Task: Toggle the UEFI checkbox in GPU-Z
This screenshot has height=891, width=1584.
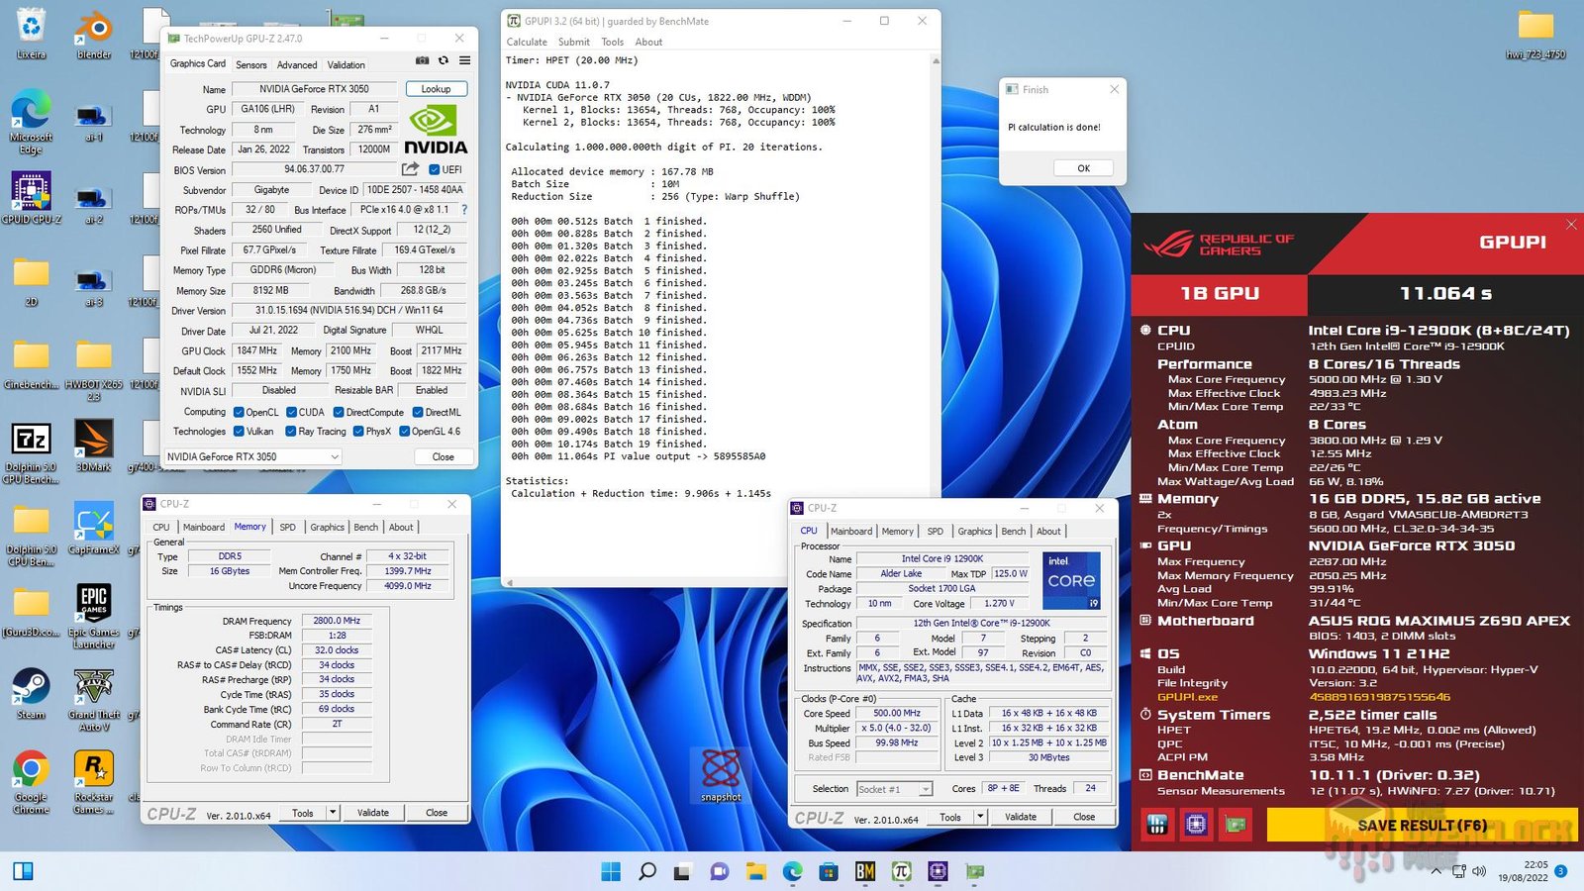Action: (x=435, y=169)
